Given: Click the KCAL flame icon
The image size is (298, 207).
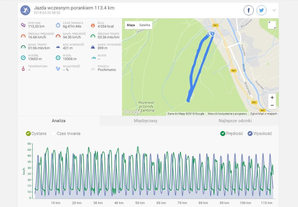Looking at the screenshot, I should point(93,25).
